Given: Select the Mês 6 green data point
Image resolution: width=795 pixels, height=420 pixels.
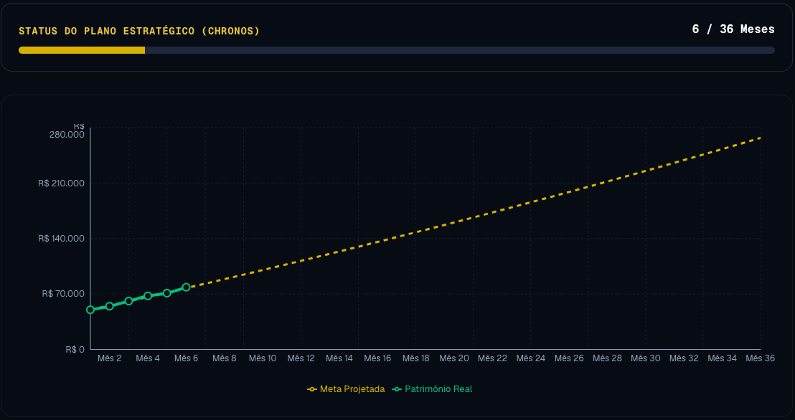Looking at the screenshot, I should tap(186, 287).
